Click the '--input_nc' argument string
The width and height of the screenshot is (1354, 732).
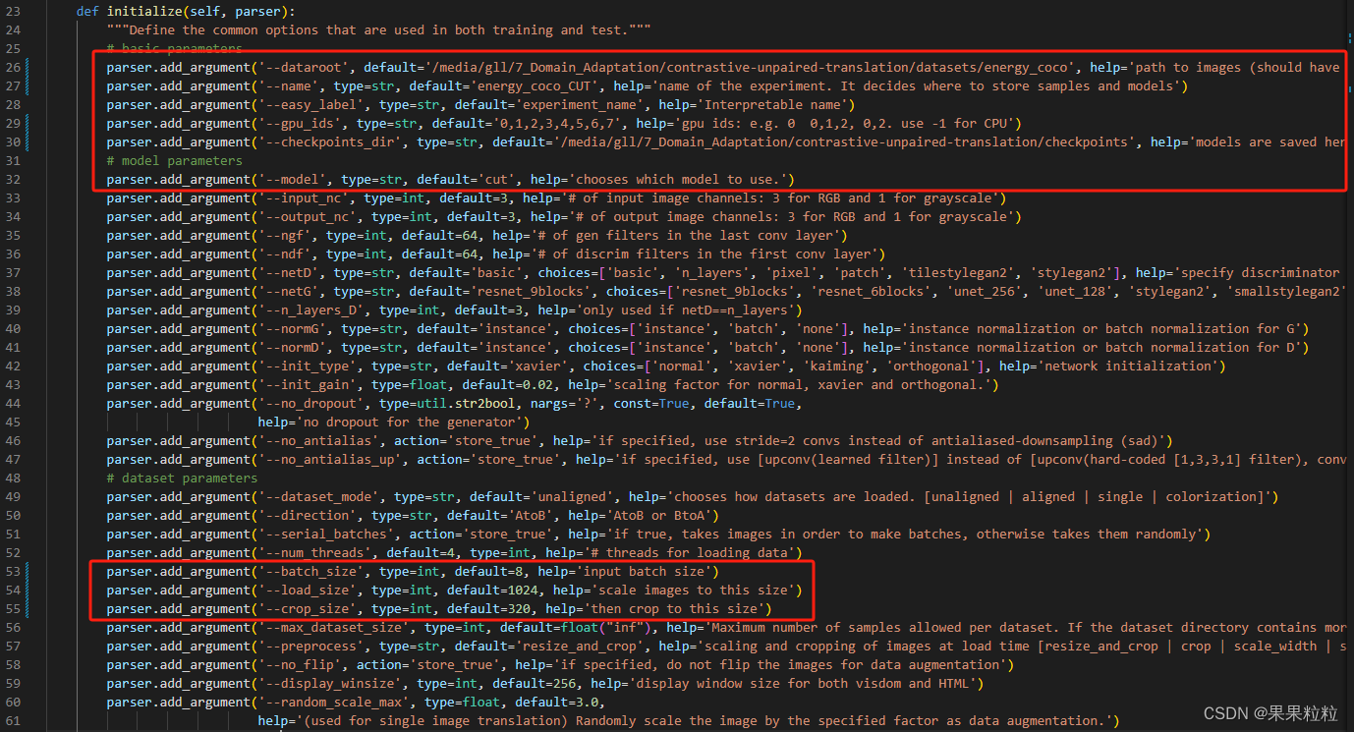304,198
